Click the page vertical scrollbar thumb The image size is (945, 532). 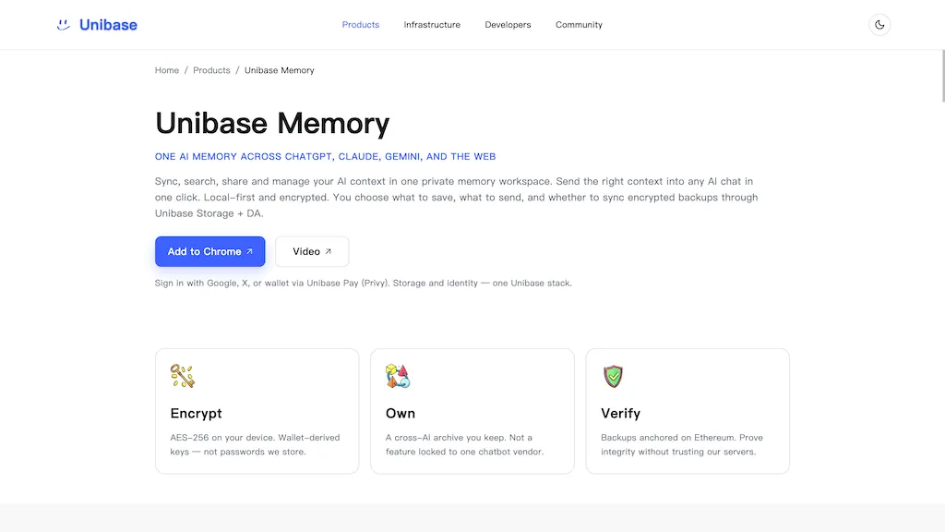[x=942, y=77]
